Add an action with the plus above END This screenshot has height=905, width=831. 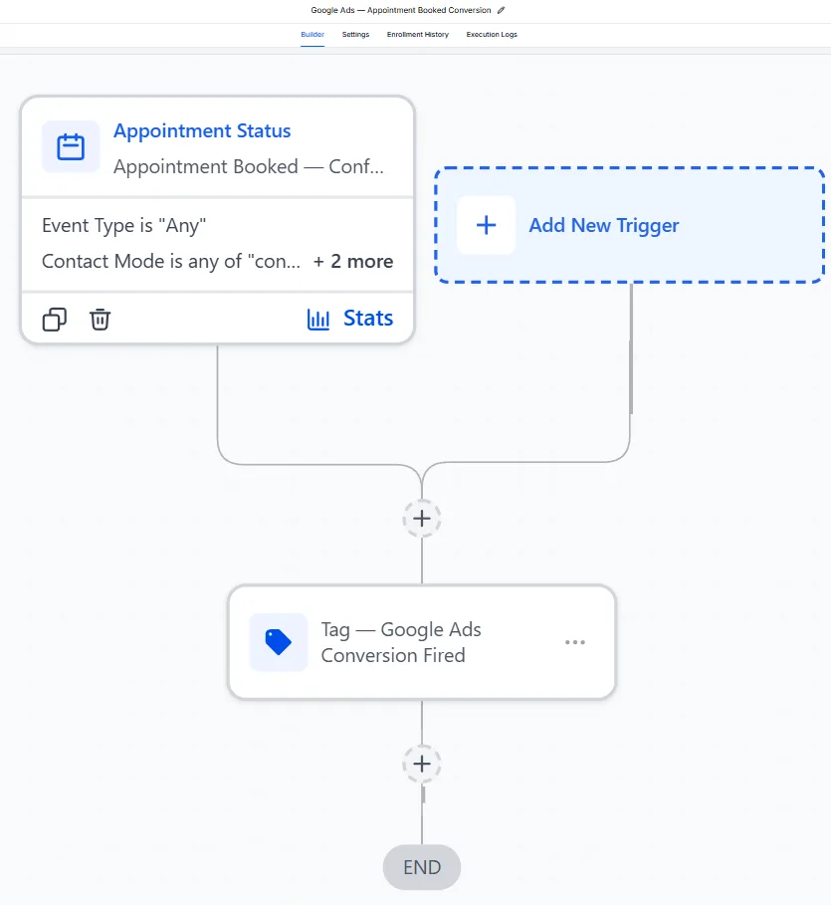click(422, 765)
